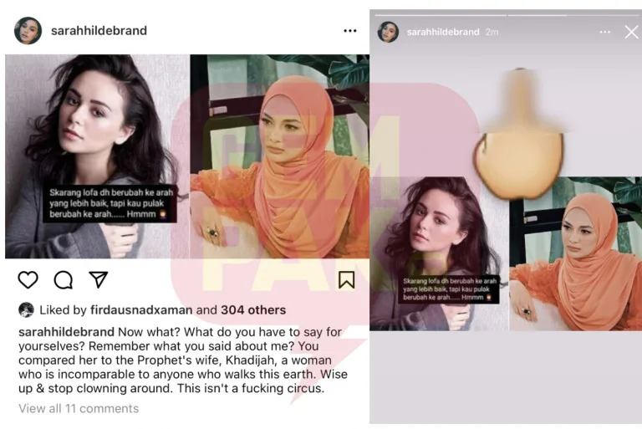Jump to first story progress bar segment
The image size is (642, 429).
[x=441, y=15]
